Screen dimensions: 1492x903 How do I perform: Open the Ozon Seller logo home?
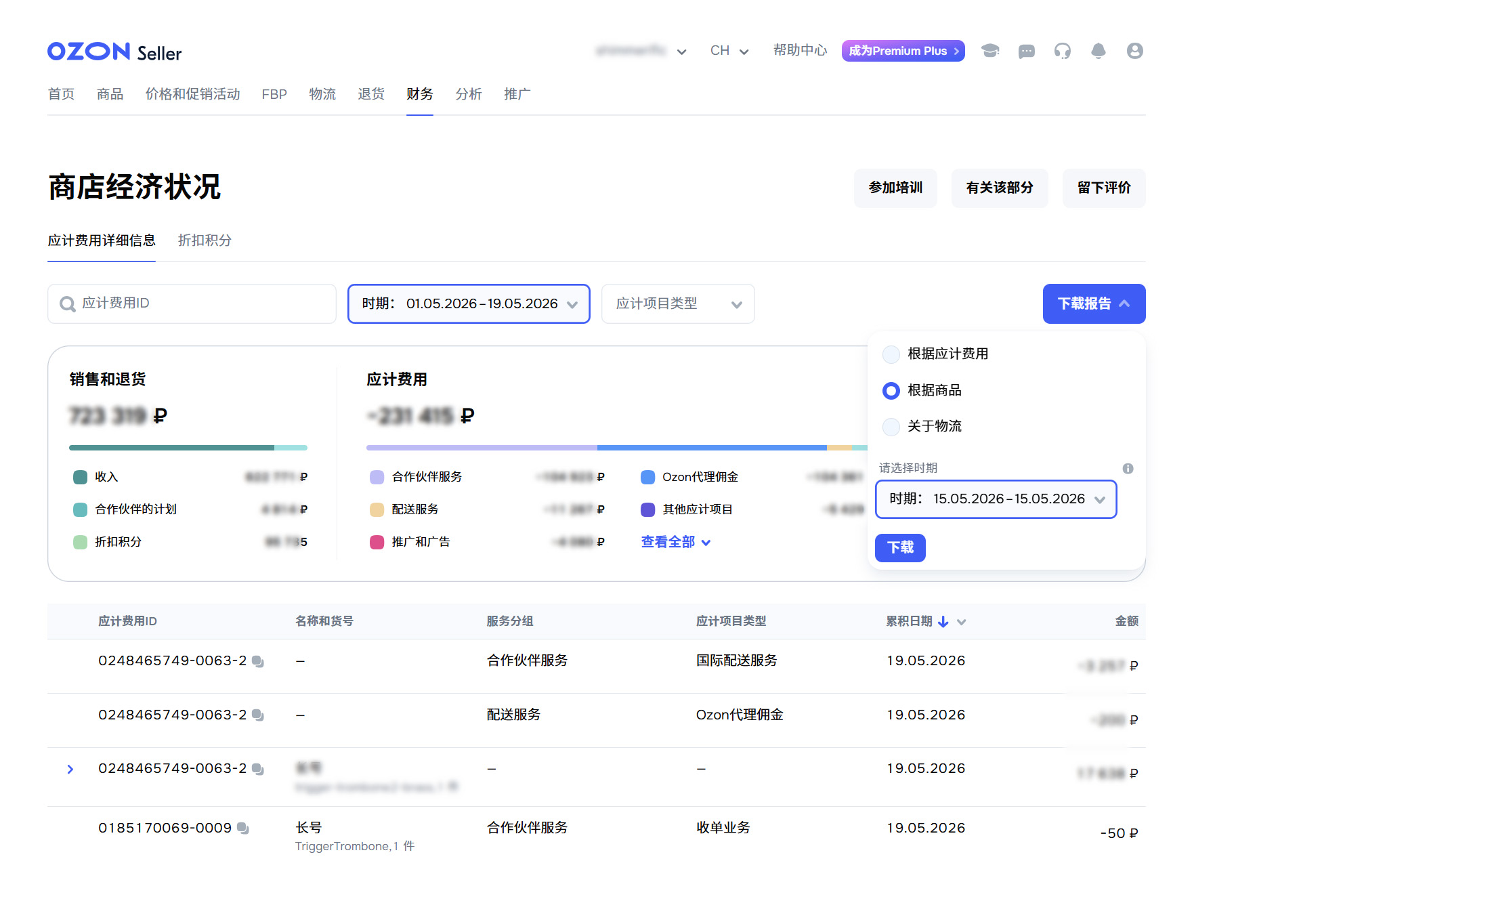[114, 51]
